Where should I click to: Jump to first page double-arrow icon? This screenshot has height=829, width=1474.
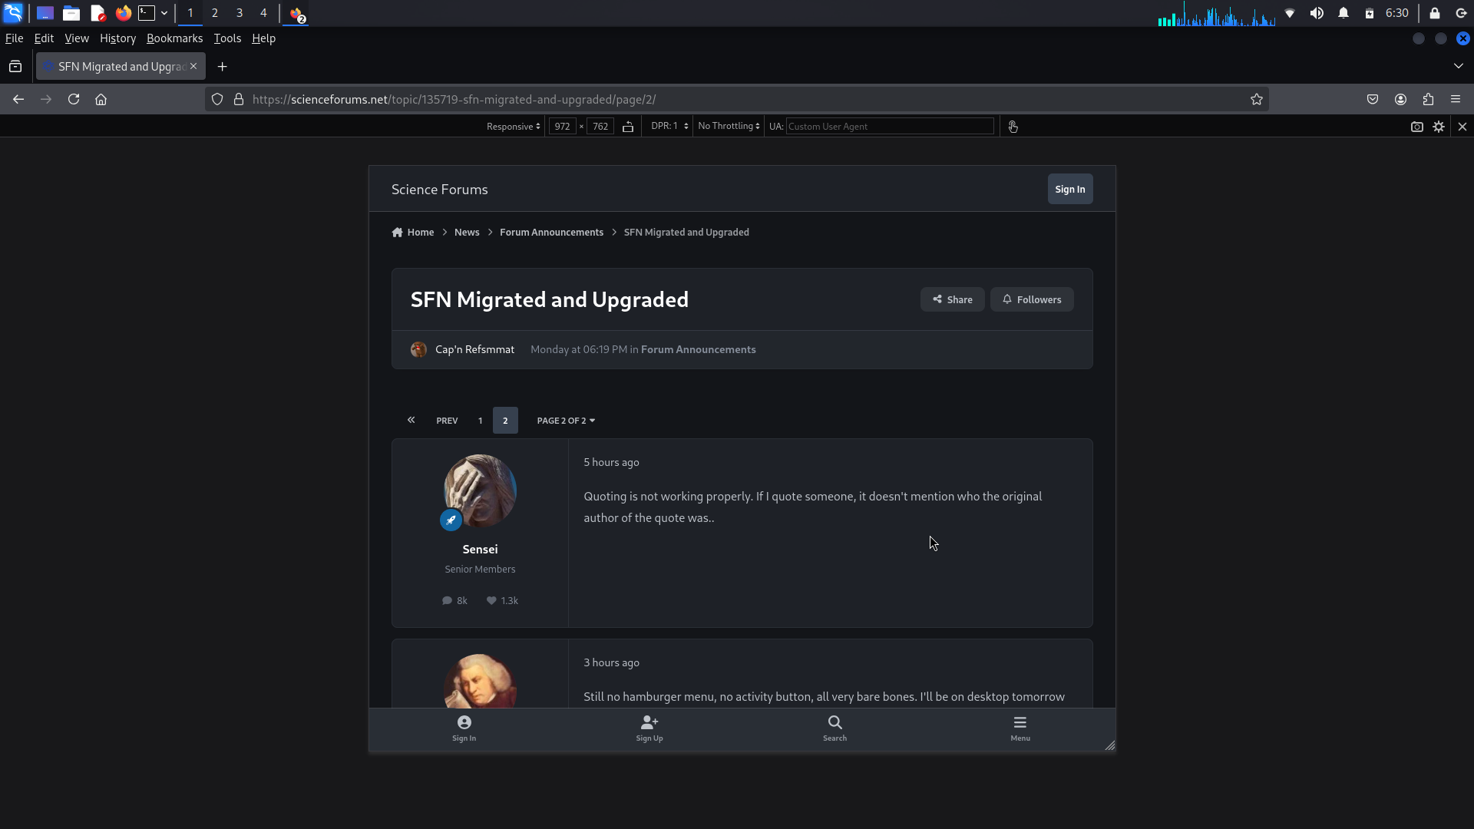(x=411, y=420)
